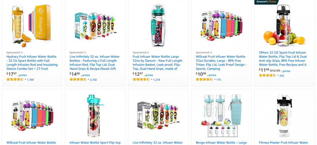The width and height of the screenshot is (317, 145).
Task: Click the star rating of Hydracy bottle
Action: [x=15, y=79]
